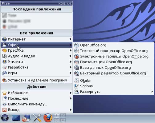The width and height of the screenshot is (155, 123).
Task: Switch to virtual desktop 1 in pager
Action: 56,115
